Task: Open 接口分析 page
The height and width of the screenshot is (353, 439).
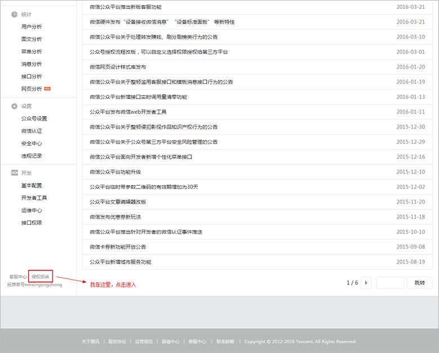Action: [32, 77]
